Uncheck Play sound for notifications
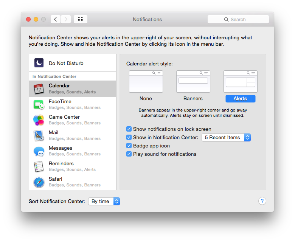295x242 pixels. coord(129,154)
